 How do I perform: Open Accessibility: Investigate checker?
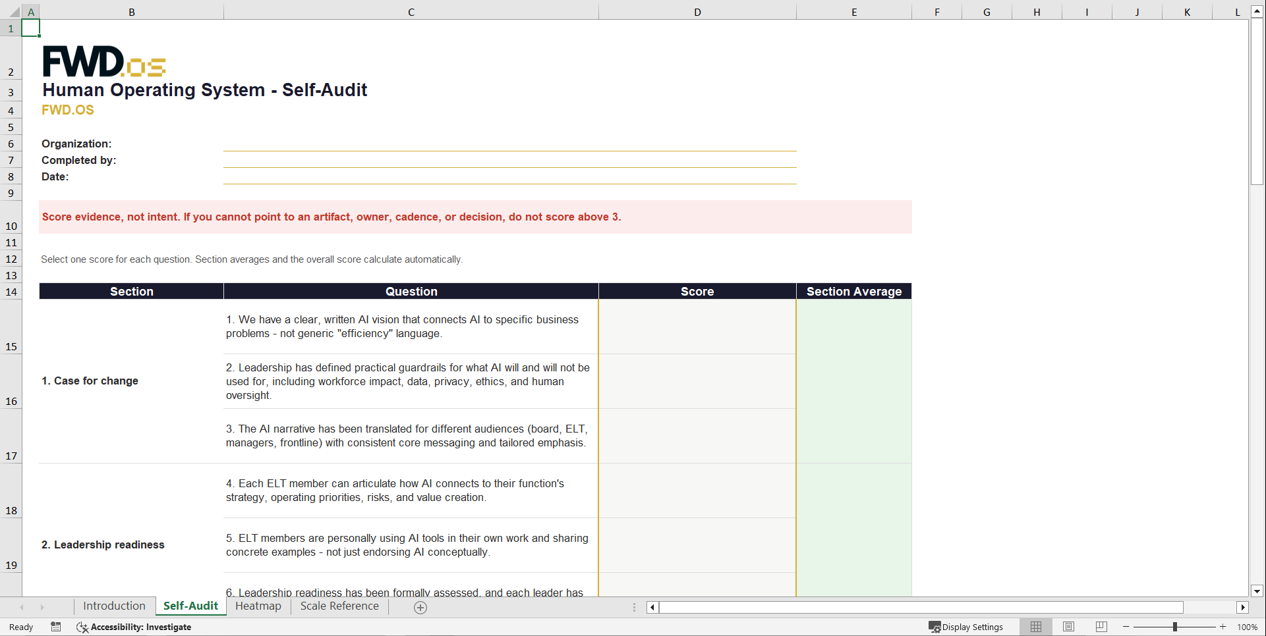134,627
